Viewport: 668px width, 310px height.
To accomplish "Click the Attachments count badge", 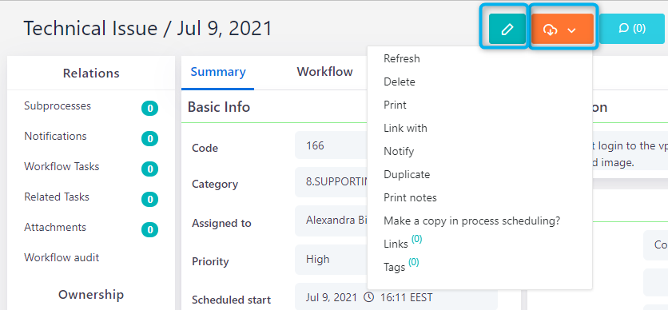I will (x=149, y=230).
